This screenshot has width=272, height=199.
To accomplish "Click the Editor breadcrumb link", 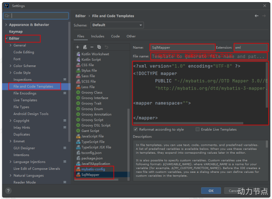I will click(81, 16).
